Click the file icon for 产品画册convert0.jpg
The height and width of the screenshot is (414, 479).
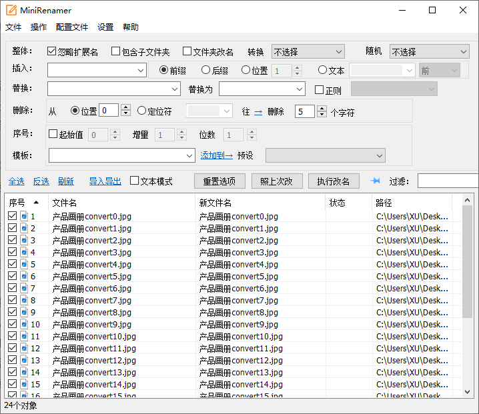point(24,216)
